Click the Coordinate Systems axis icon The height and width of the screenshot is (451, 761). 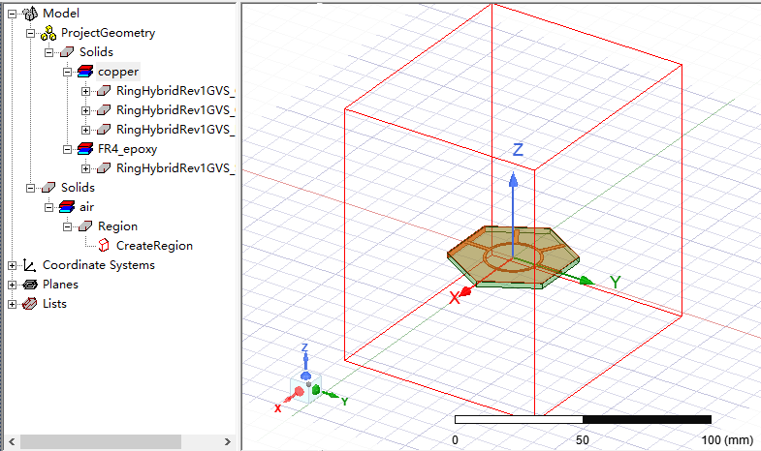tap(30, 265)
